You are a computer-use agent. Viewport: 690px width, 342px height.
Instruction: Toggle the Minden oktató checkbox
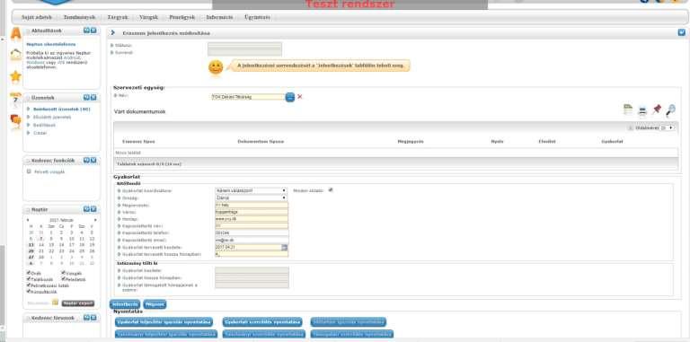point(331,190)
